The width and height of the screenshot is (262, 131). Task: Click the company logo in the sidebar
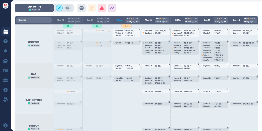6,6
